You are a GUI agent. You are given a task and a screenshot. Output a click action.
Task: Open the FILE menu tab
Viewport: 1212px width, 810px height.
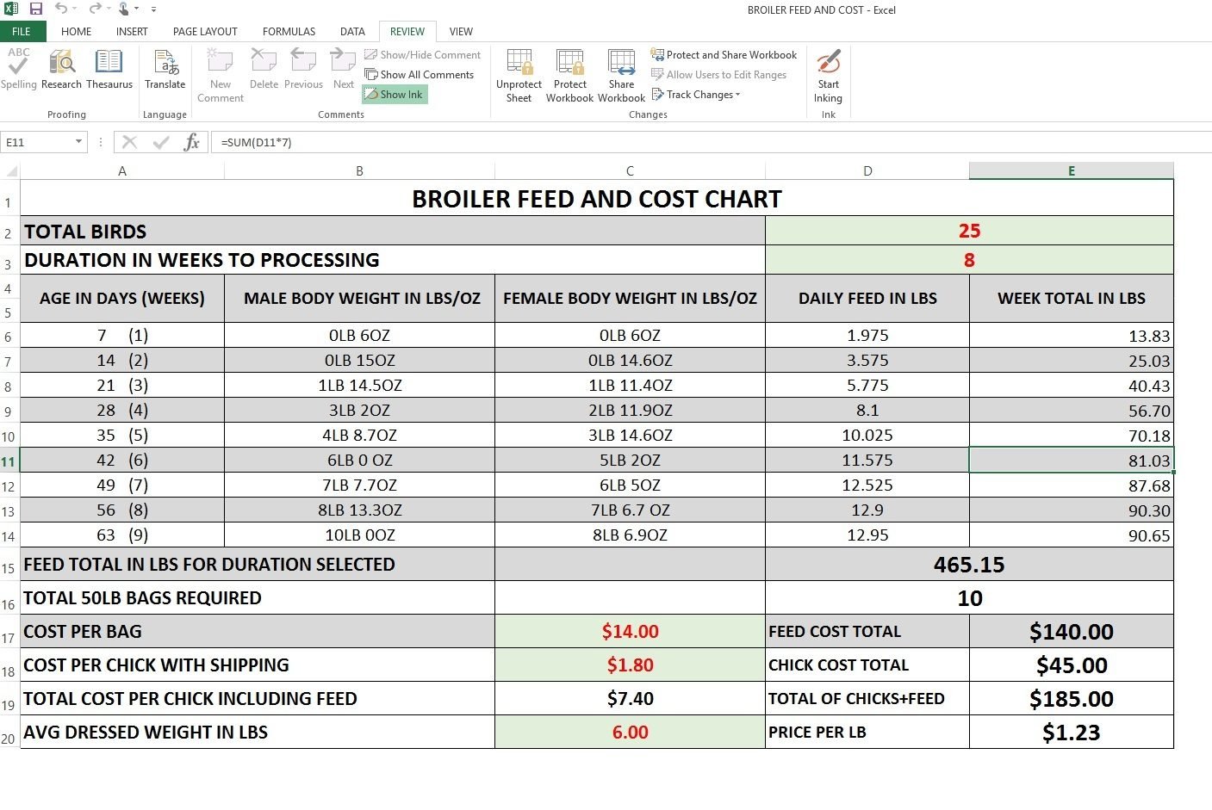[x=22, y=32]
